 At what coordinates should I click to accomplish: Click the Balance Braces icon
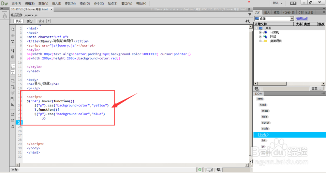(x=13, y=57)
